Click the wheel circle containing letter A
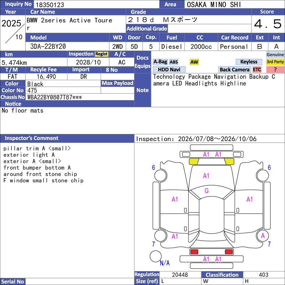Screen dimensions: 285x285 pos(263,236)
